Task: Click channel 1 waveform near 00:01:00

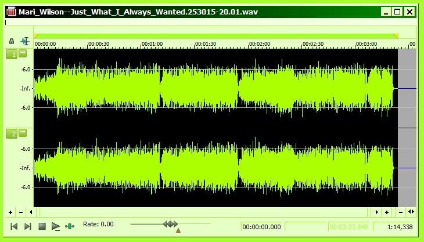Action: (x=142, y=89)
